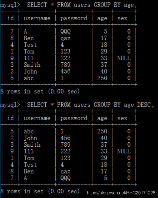
Task: Click password '789' in the first result table
Action: 65,65
